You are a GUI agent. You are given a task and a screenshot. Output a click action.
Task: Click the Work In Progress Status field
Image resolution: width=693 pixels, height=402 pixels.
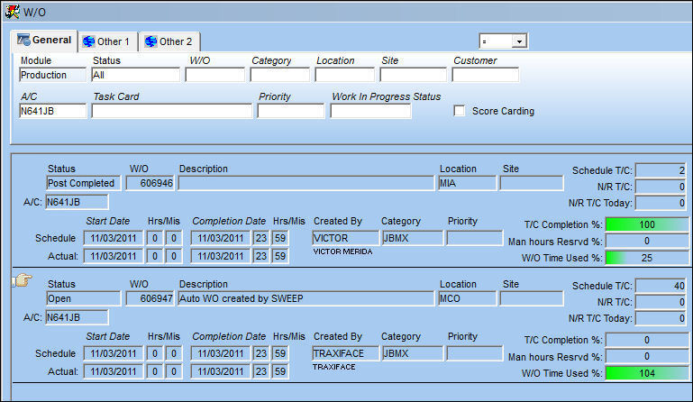click(370, 111)
